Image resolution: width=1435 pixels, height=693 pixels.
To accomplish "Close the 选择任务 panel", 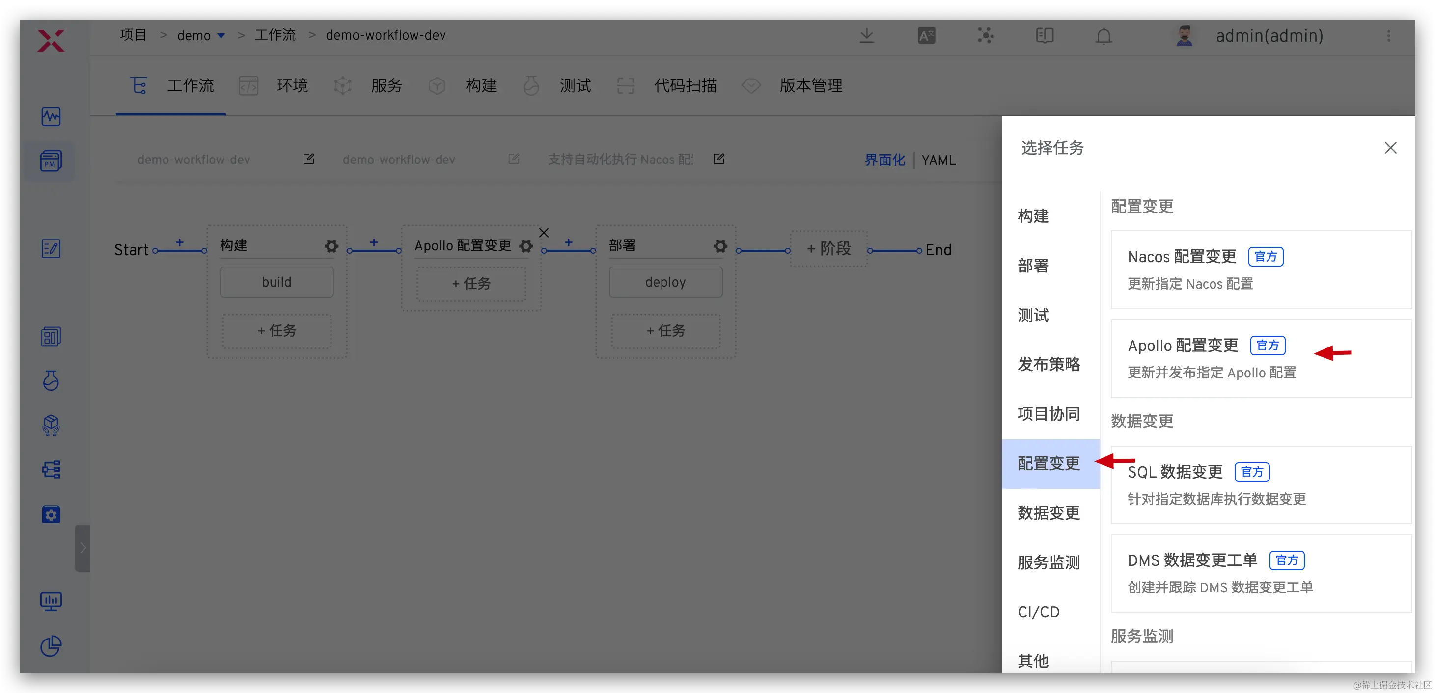I will (1390, 148).
